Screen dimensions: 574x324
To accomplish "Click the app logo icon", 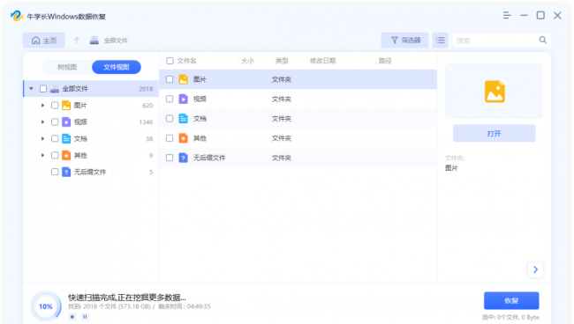I will pos(17,16).
